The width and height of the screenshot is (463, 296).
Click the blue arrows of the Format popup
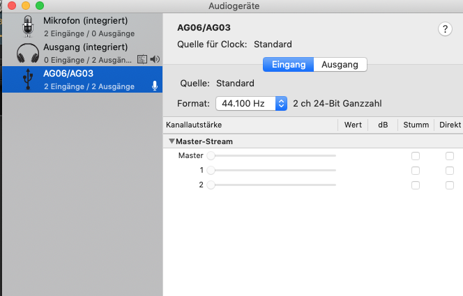tap(281, 104)
